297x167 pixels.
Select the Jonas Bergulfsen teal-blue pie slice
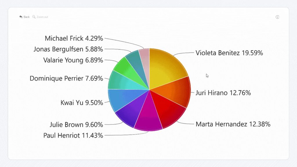pos(135,59)
